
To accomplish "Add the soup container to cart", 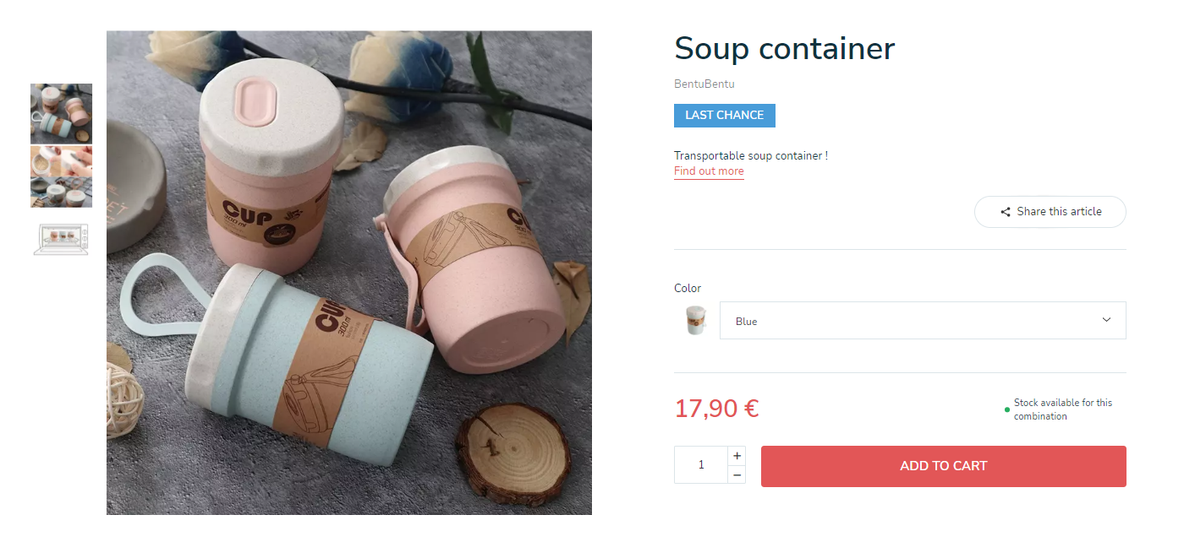I will [944, 466].
